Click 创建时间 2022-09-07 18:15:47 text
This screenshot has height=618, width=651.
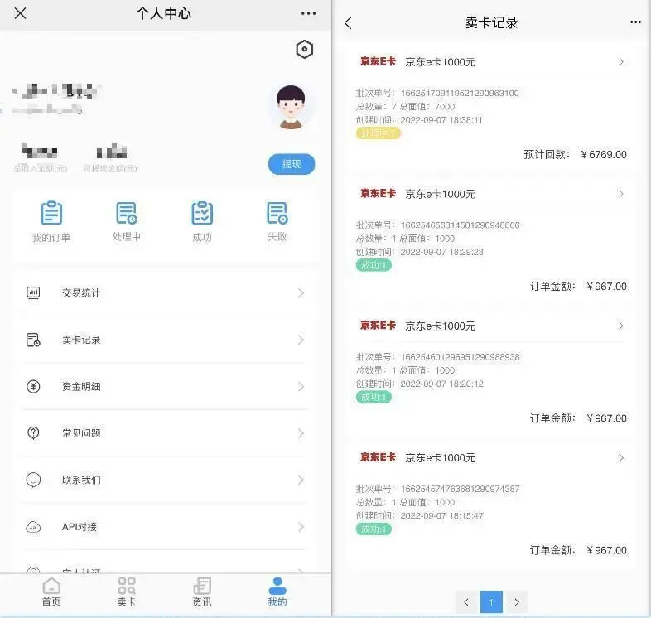420,516
